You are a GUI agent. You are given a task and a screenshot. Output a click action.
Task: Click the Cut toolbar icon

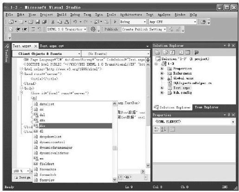(x=53, y=22)
